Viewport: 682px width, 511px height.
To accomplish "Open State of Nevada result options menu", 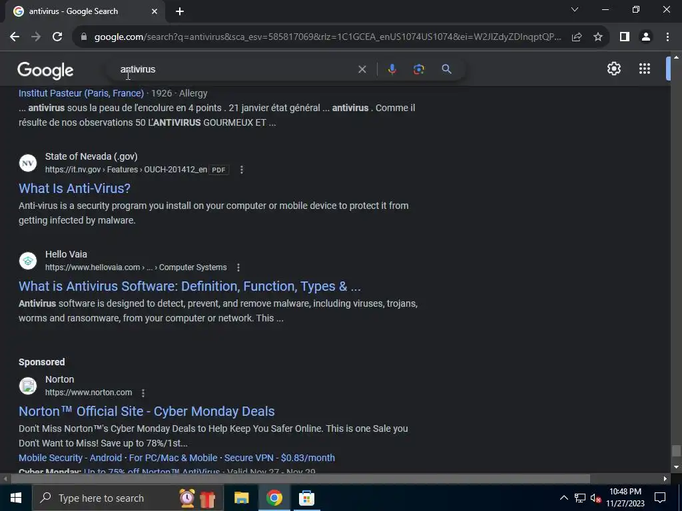I will [x=242, y=170].
